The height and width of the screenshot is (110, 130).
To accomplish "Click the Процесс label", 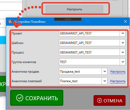I will (x=18, y=52).
